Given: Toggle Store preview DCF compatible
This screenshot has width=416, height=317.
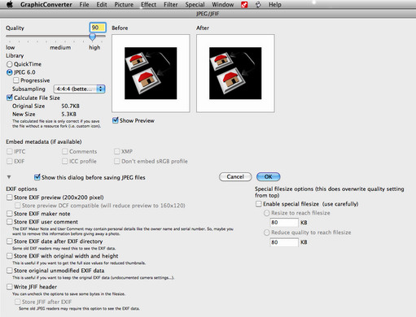Looking at the screenshot, I should coord(18,206).
